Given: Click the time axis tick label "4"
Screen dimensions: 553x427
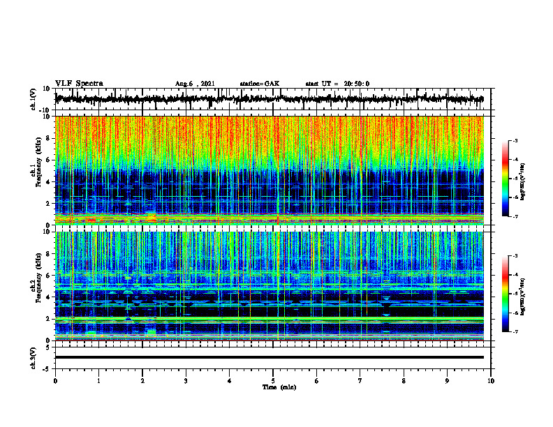Looking at the screenshot, I should point(230,381).
